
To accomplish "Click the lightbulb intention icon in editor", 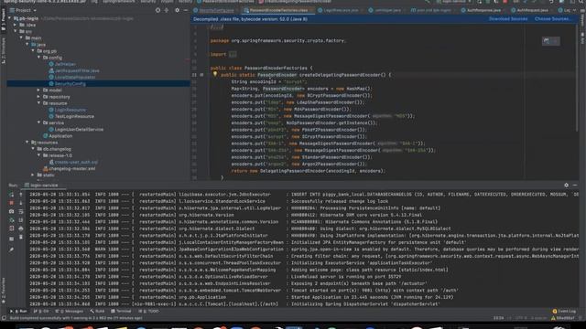I will (215, 74).
